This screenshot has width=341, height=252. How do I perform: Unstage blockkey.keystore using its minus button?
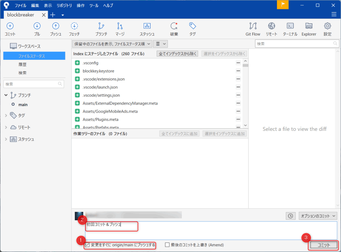(238, 71)
